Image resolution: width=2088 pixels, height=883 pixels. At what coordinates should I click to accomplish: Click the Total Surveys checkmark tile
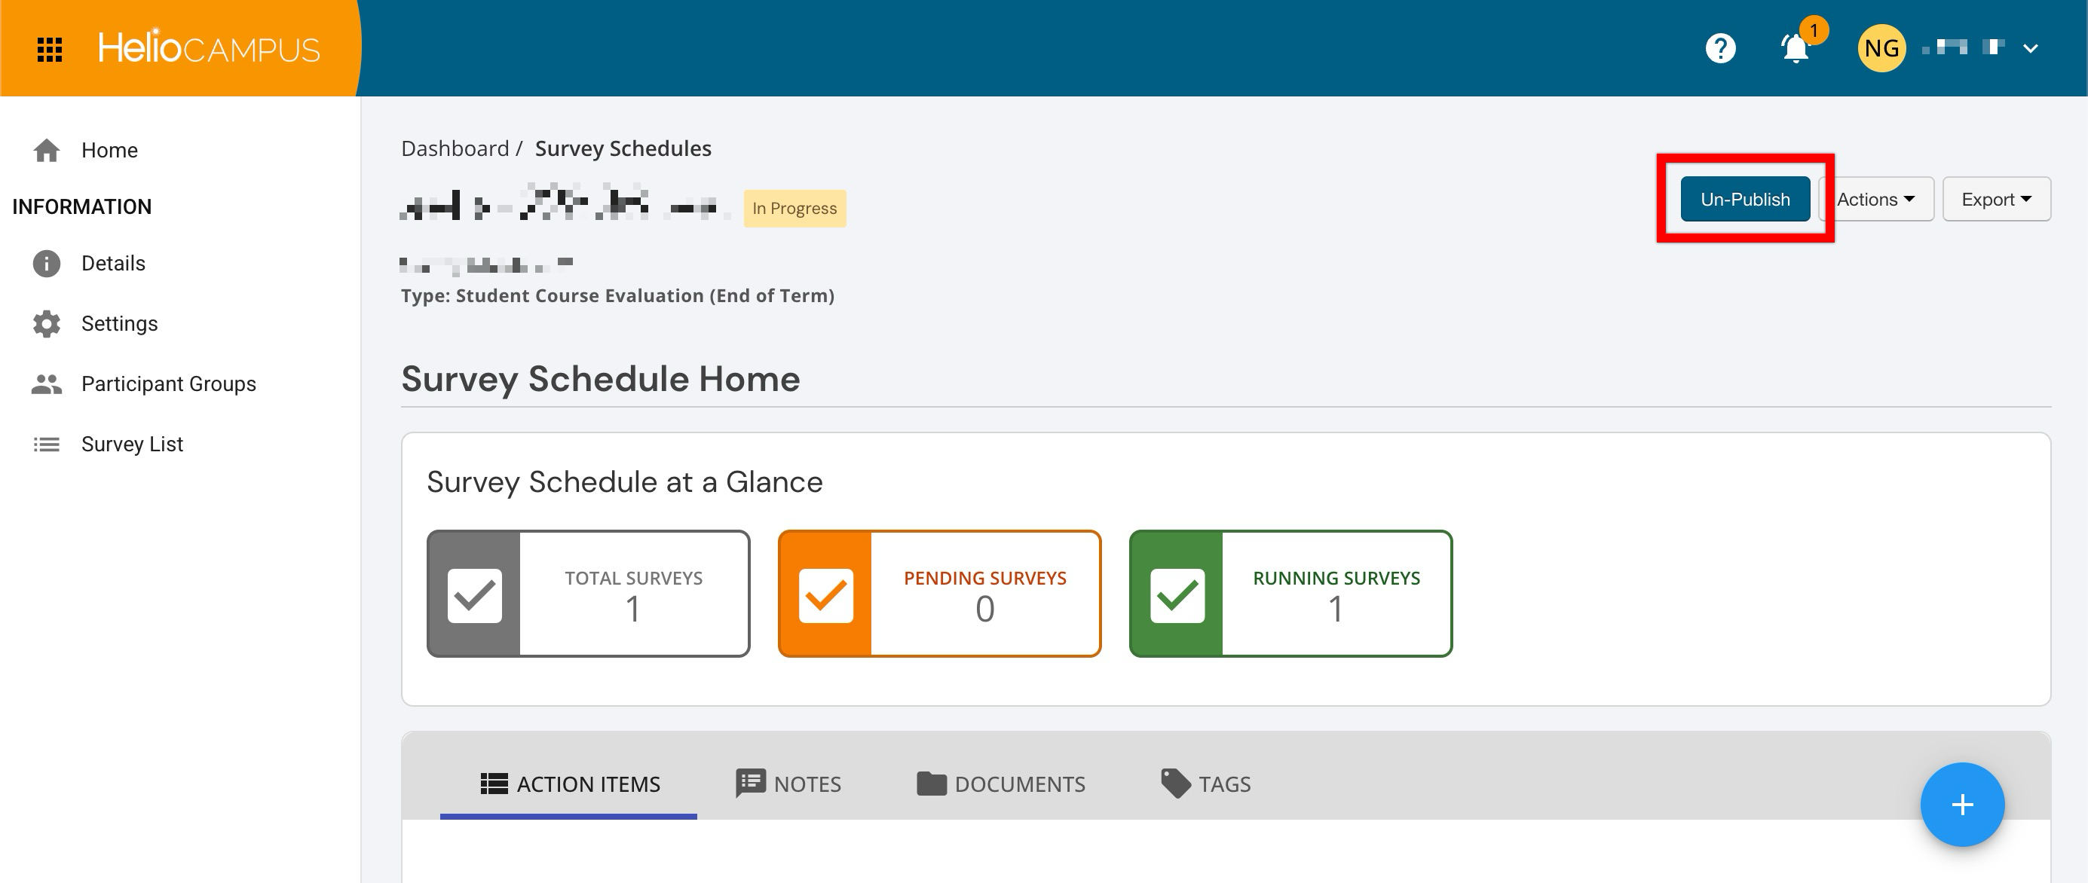(x=474, y=594)
